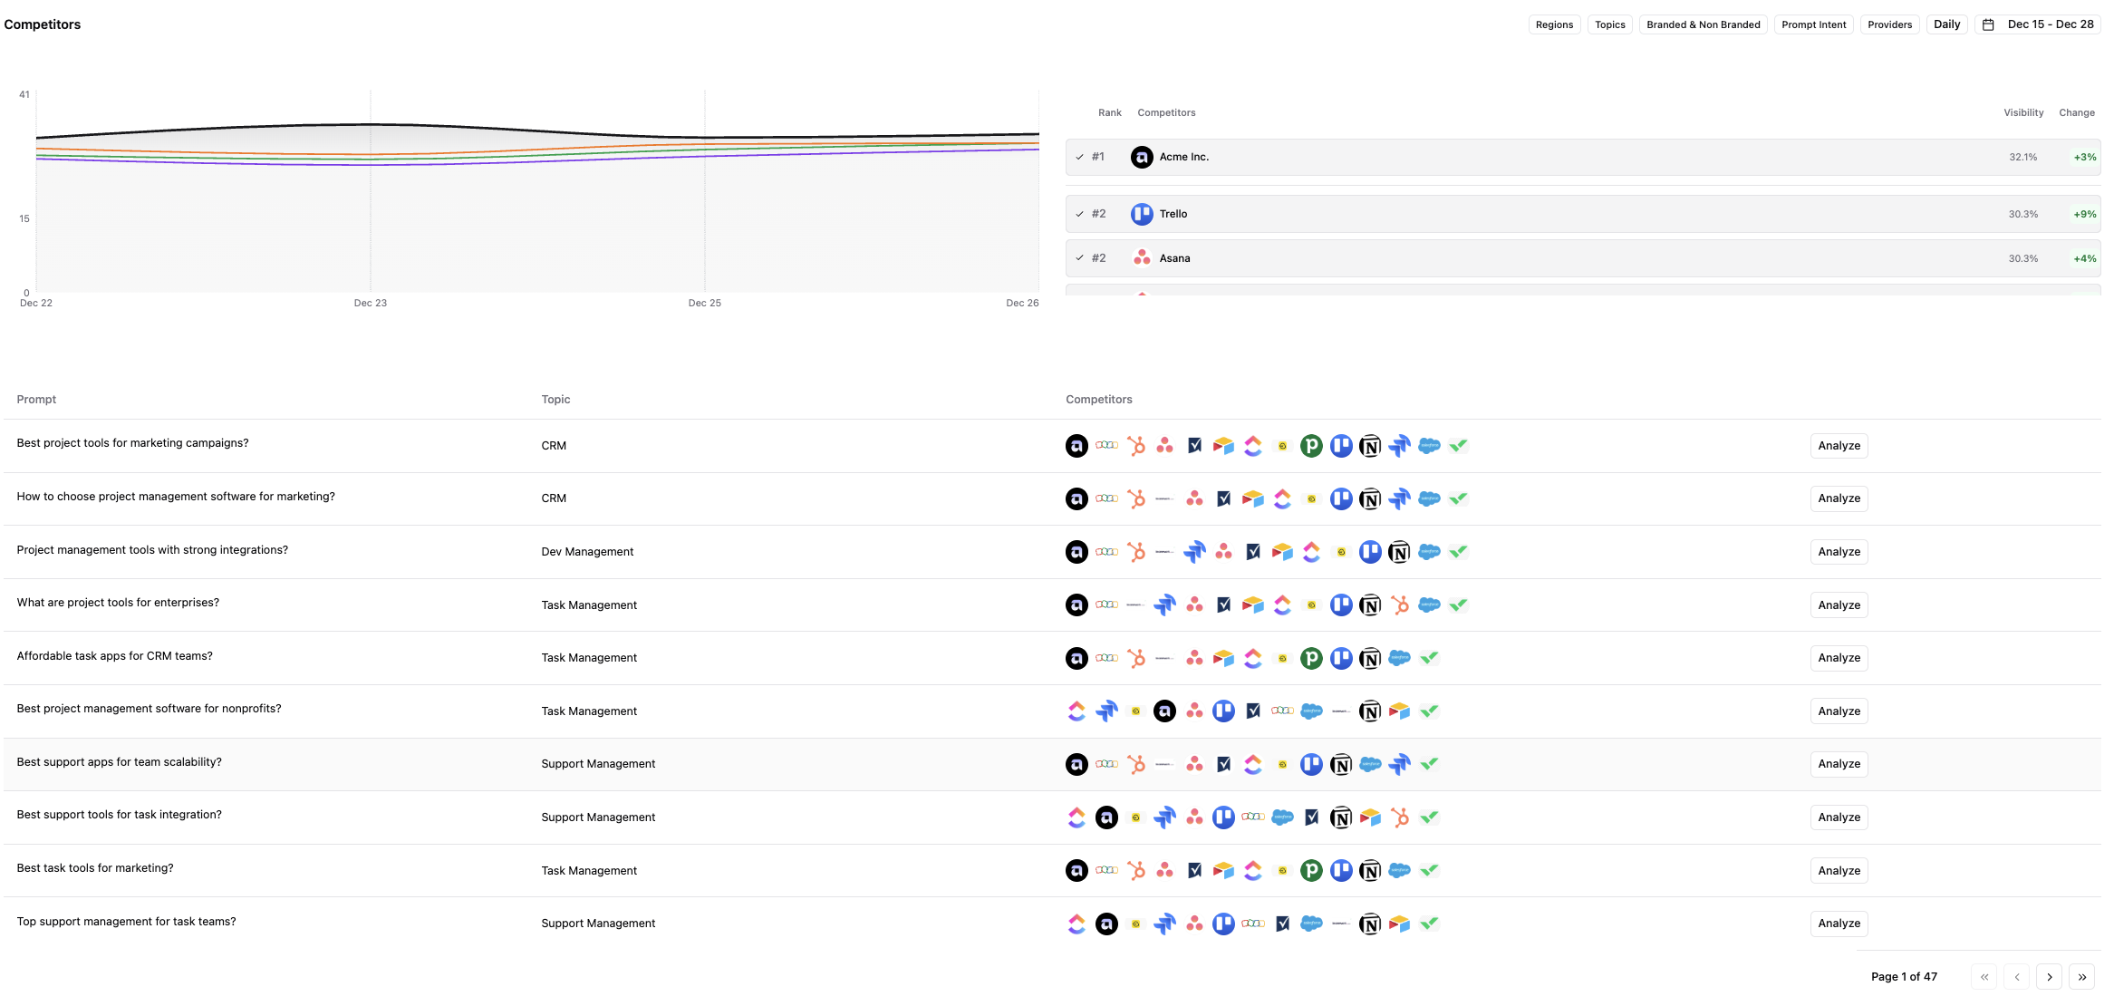The height and width of the screenshot is (1006, 2114).
Task: Click Pipedrive icon in Affordable task apps row
Action: [x=1311, y=659]
